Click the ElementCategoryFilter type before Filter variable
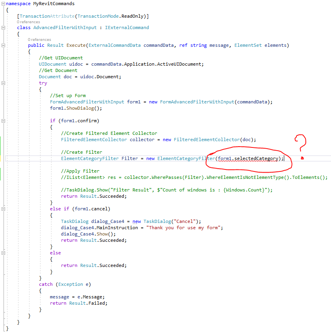 90,158
